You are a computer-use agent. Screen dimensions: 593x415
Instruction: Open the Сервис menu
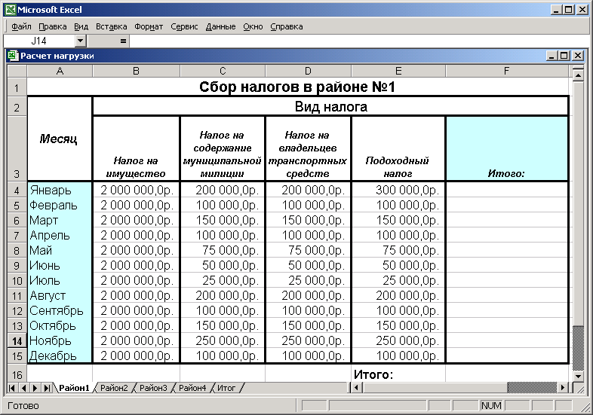click(x=184, y=26)
